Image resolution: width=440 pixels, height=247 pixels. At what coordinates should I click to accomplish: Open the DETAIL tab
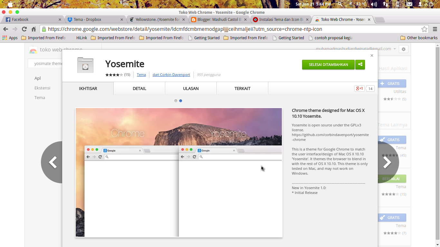click(x=139, y=88)
